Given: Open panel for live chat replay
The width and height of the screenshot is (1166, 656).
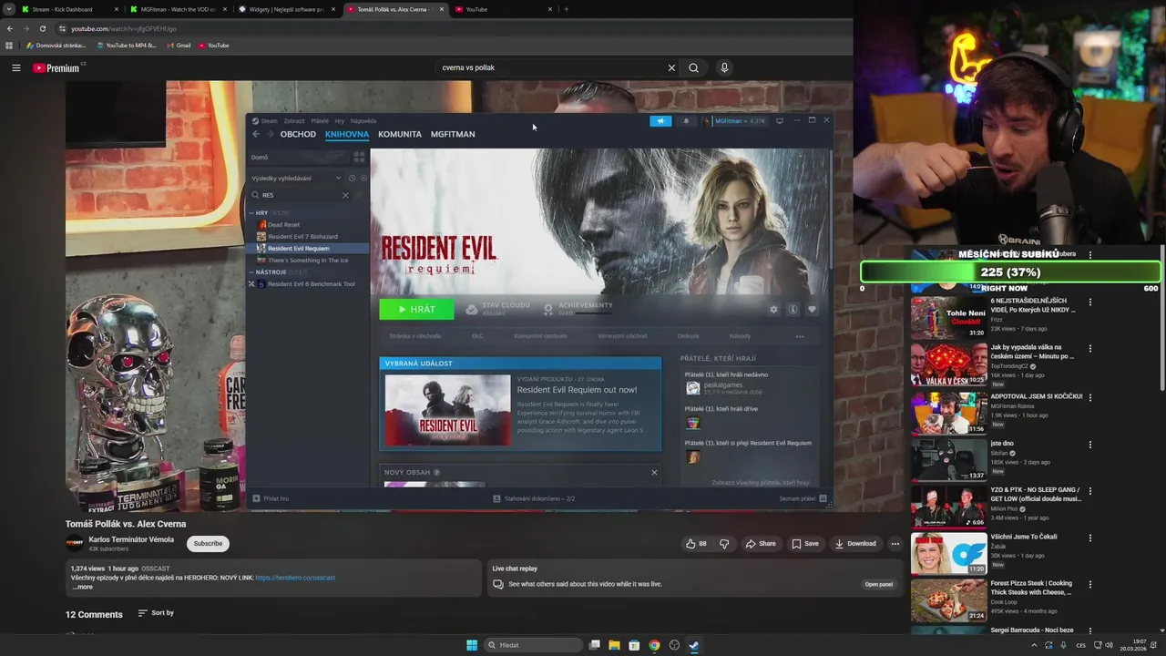Looking at the screenshot, I should point(879,584).
